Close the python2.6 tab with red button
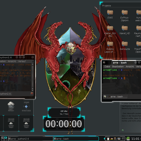The height and width of the screenshot is (141, 141). coord(32,93)
